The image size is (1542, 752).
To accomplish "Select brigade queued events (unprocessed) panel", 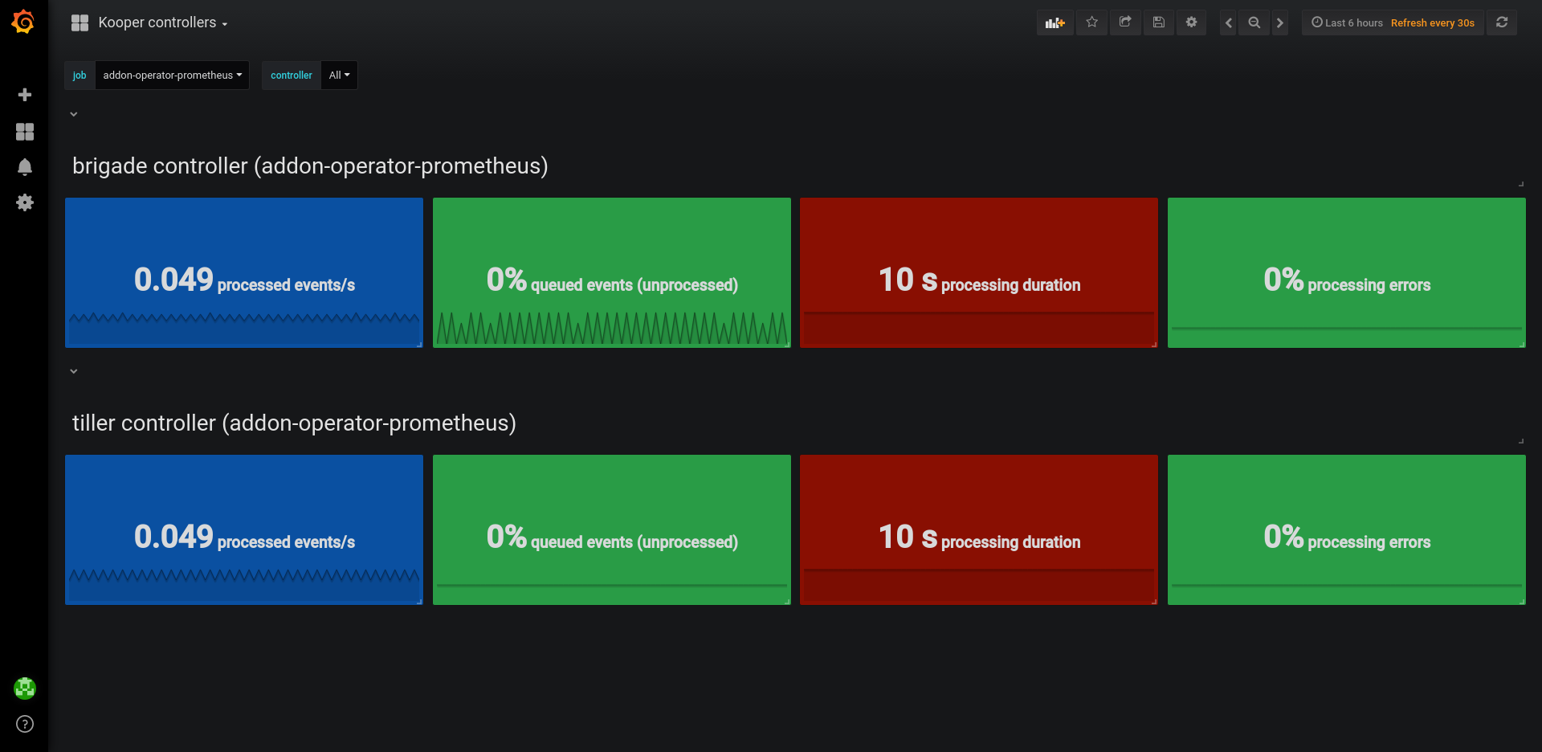I will click(612, 272).
